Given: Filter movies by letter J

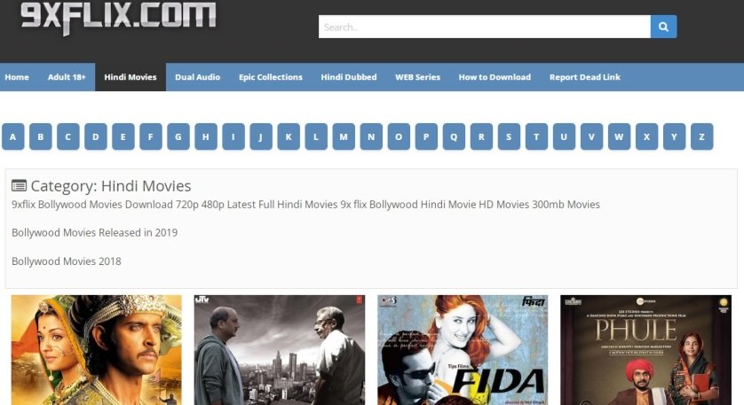Looking at the screenshot, I should pos(261,136).
